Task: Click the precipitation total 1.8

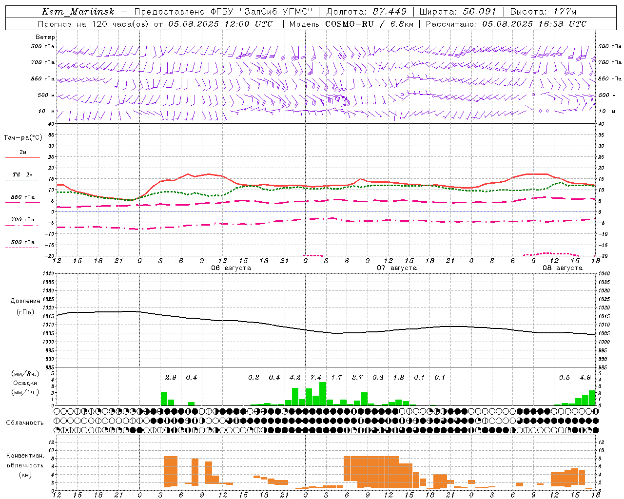Action: pyautogui.click(x=399, y=378)
